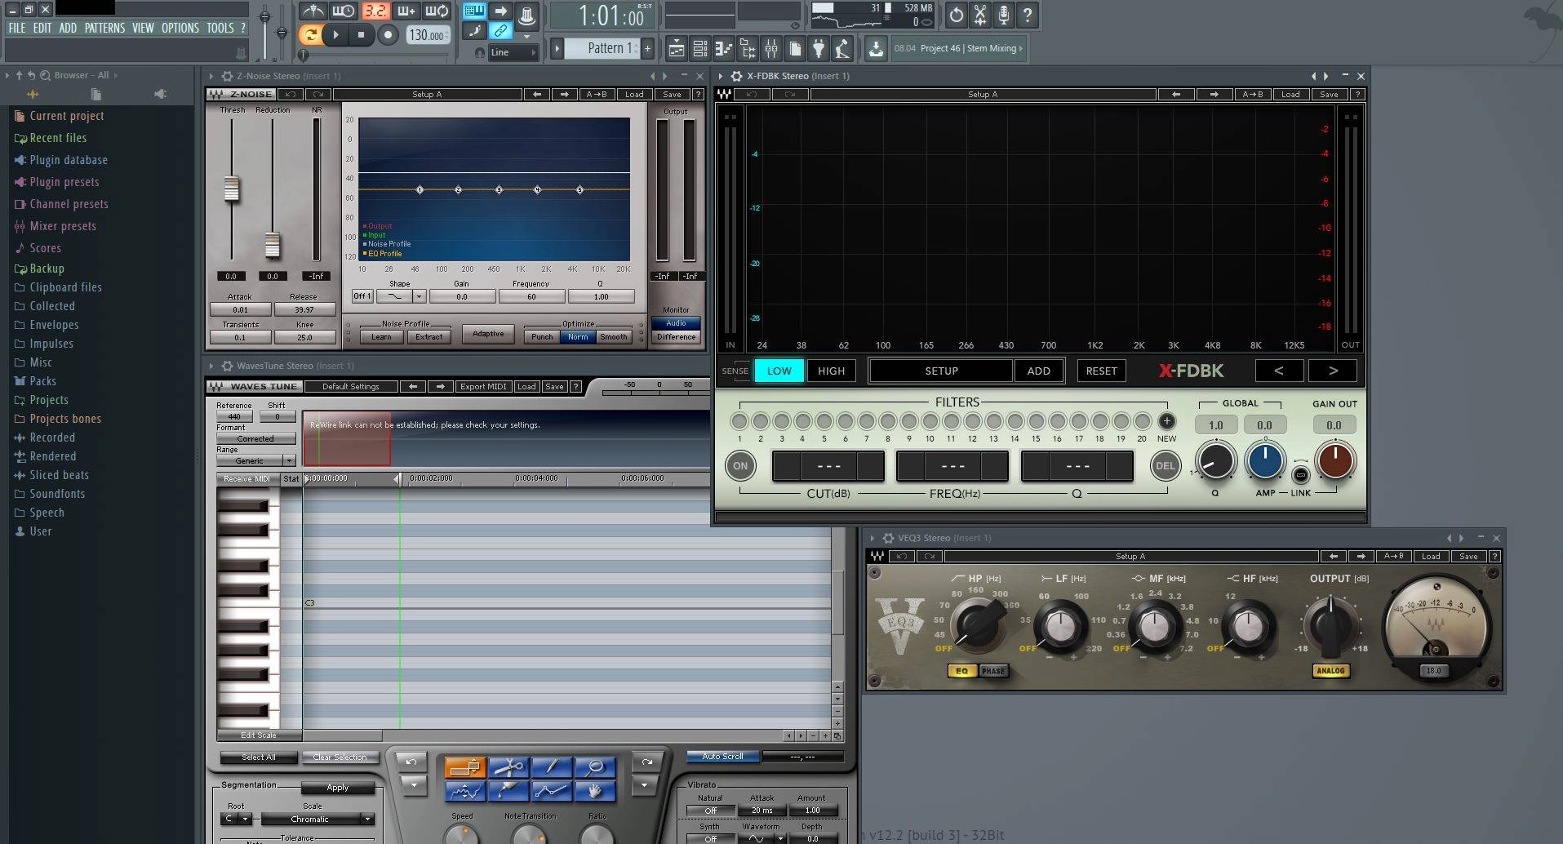1563x844 pixels.
Task: Select the line/curve tool in Waves Tune
Action: pyautogui.click(x=552, y=790)
